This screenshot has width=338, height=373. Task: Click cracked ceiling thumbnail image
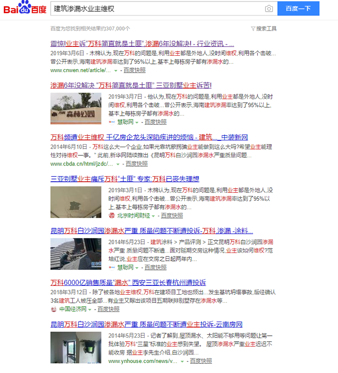point(76,202)
